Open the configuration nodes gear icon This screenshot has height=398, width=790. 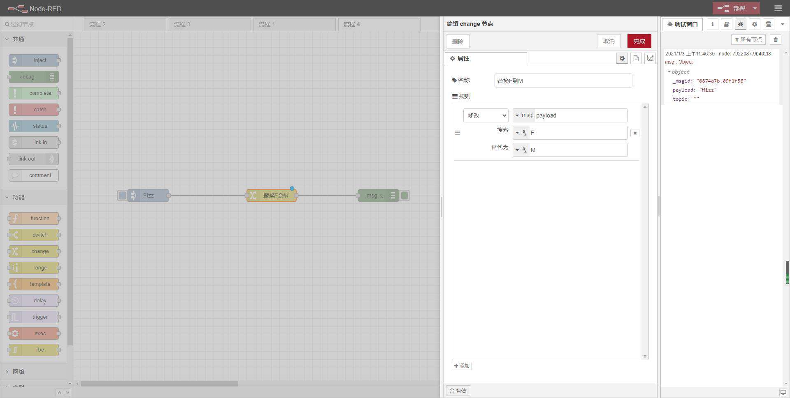(754, 24)
